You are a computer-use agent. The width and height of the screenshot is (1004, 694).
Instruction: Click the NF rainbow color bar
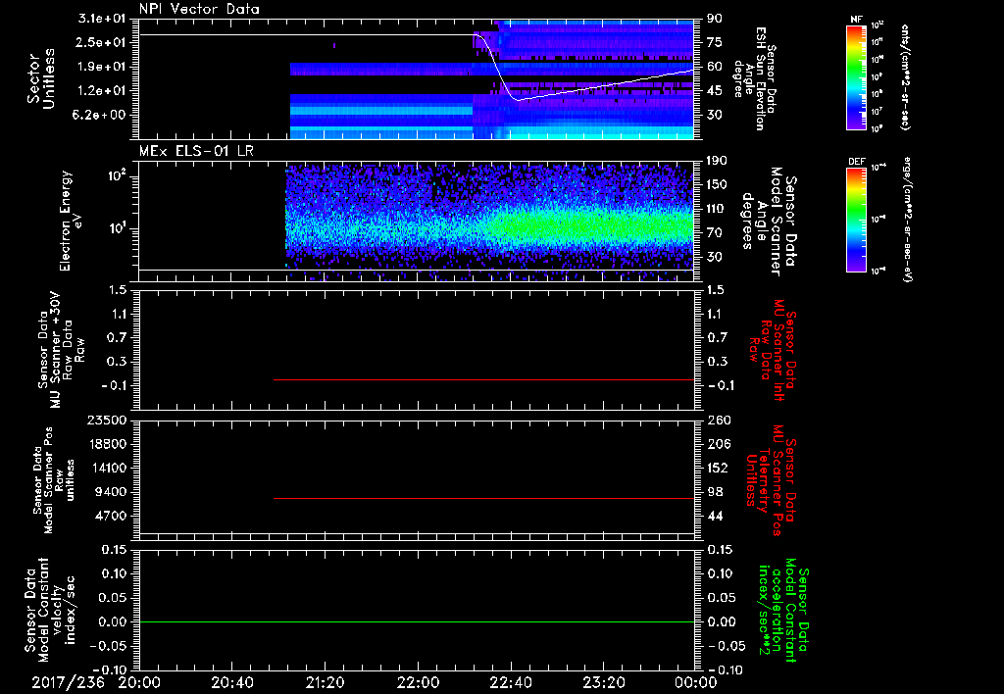pyautogui.click(x=856, y=76)
